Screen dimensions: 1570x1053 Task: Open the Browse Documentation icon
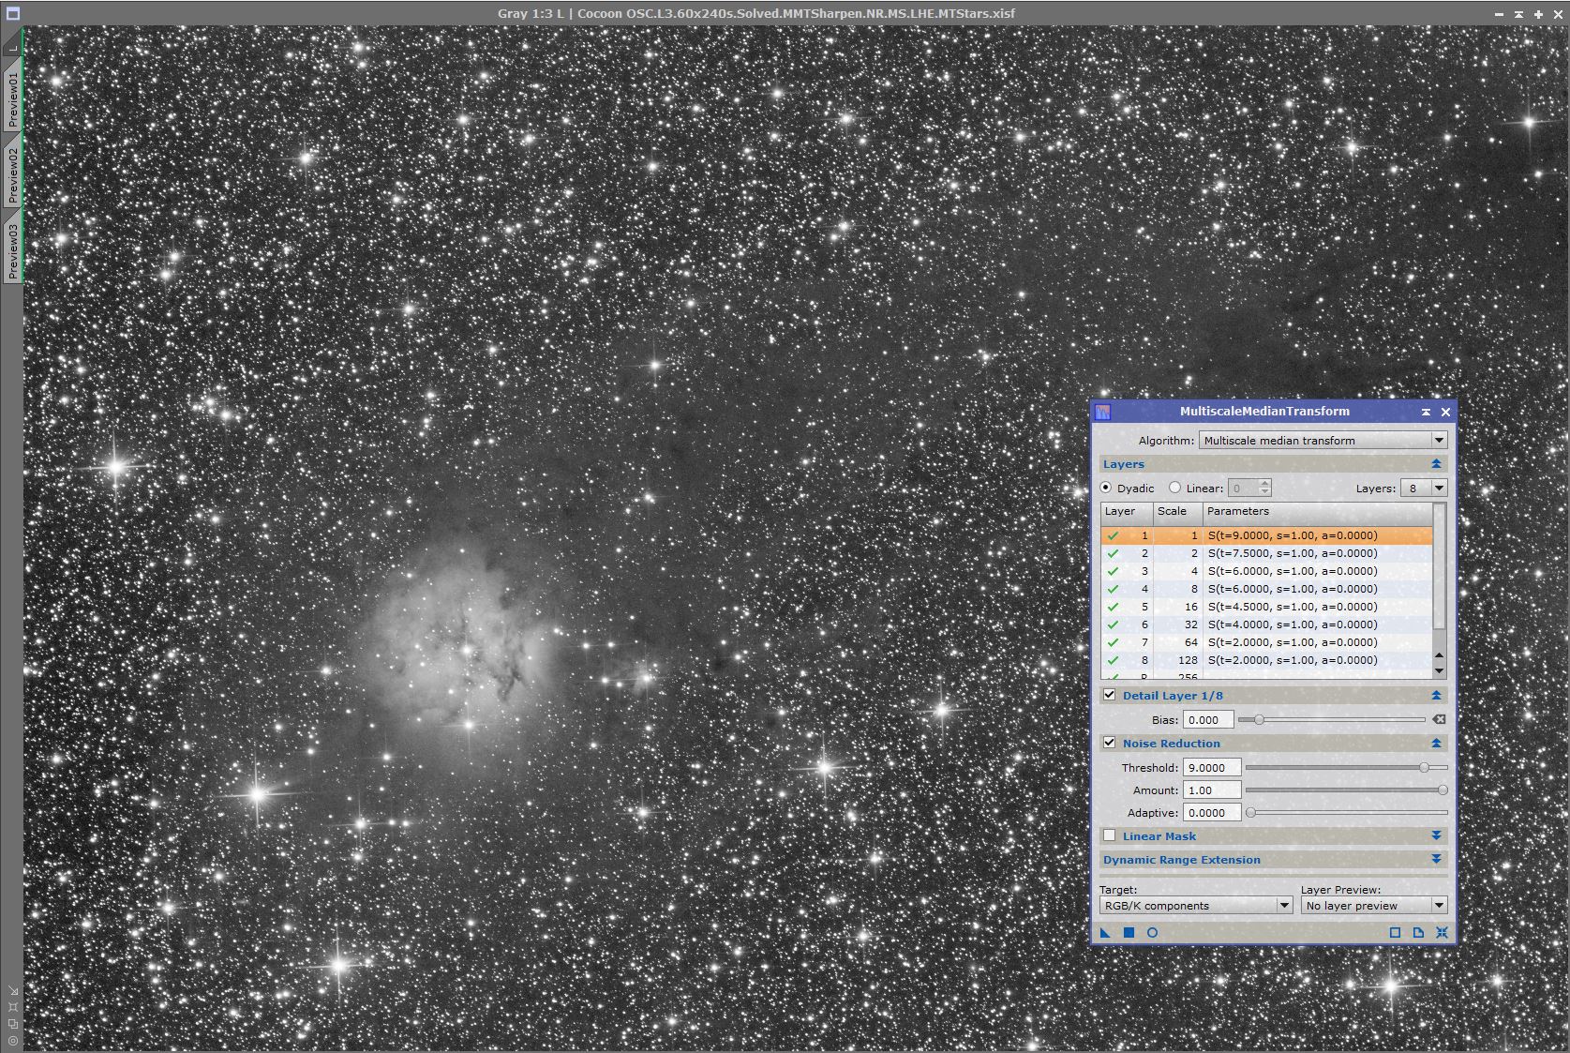tap(1417, 933)
